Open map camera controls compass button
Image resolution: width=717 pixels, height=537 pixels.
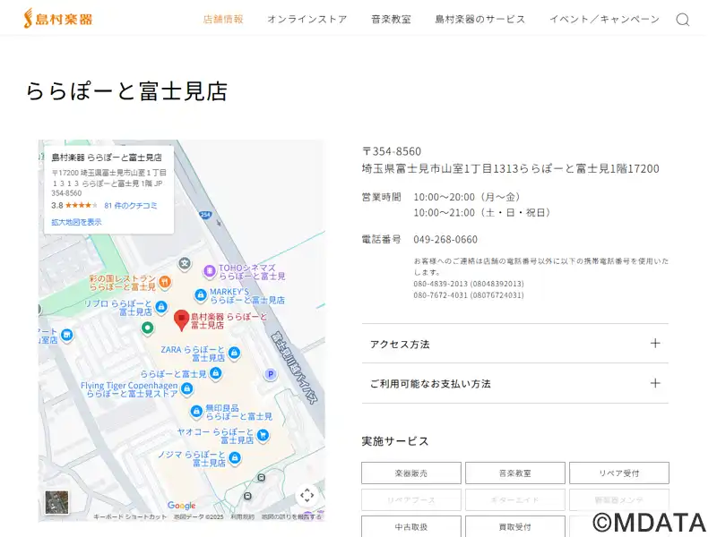click(x=307, y=495)
